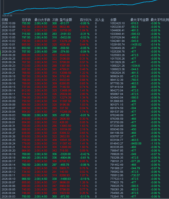
Task: Click profit amount 18541.50
Action: (65, 140)
